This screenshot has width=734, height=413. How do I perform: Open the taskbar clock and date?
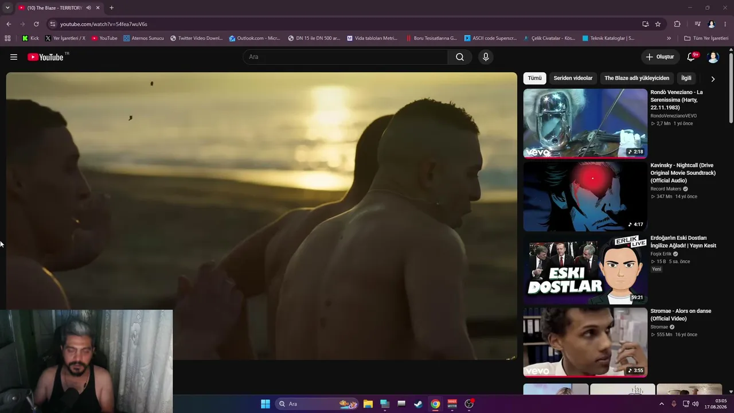coord(716,404)
